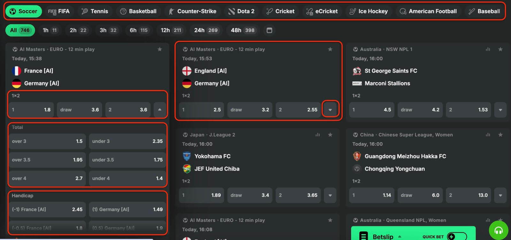Viewport: 511px width, 240px height.
Task: Open the Yokohama FC team name
Action: pos(212,156)
